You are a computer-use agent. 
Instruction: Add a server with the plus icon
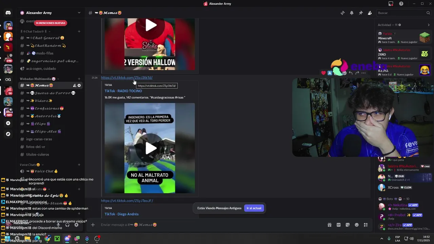(8, 123)
